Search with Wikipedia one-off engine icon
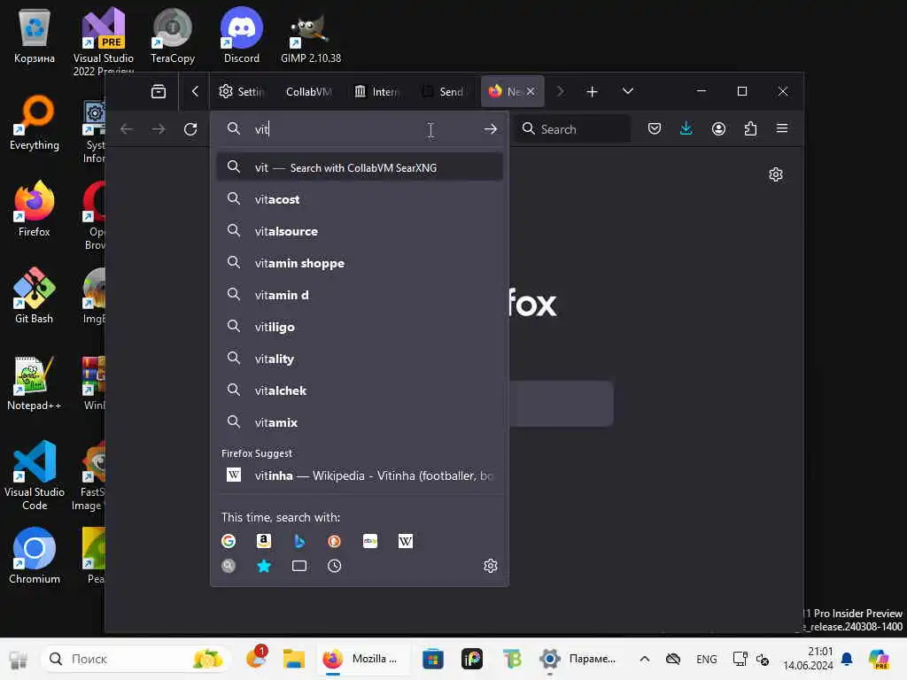Screen dimensions: 907x680 [406, 541]
